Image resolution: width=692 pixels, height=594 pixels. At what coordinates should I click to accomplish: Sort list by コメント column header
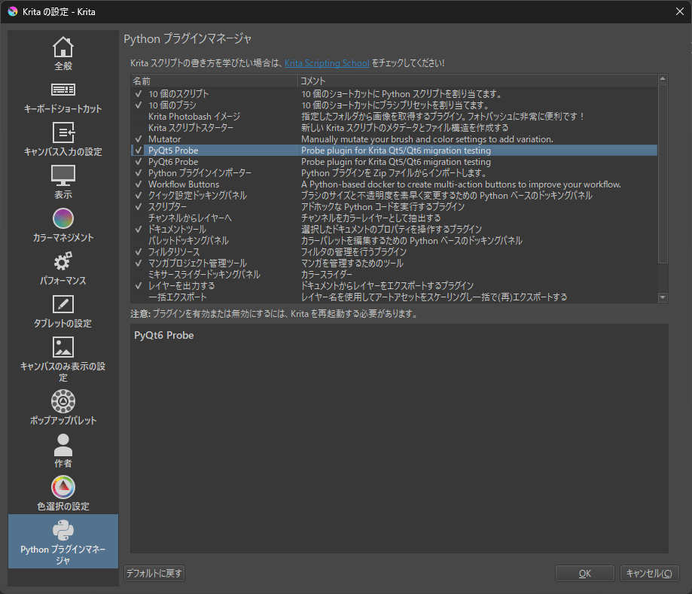coord(477,81)
